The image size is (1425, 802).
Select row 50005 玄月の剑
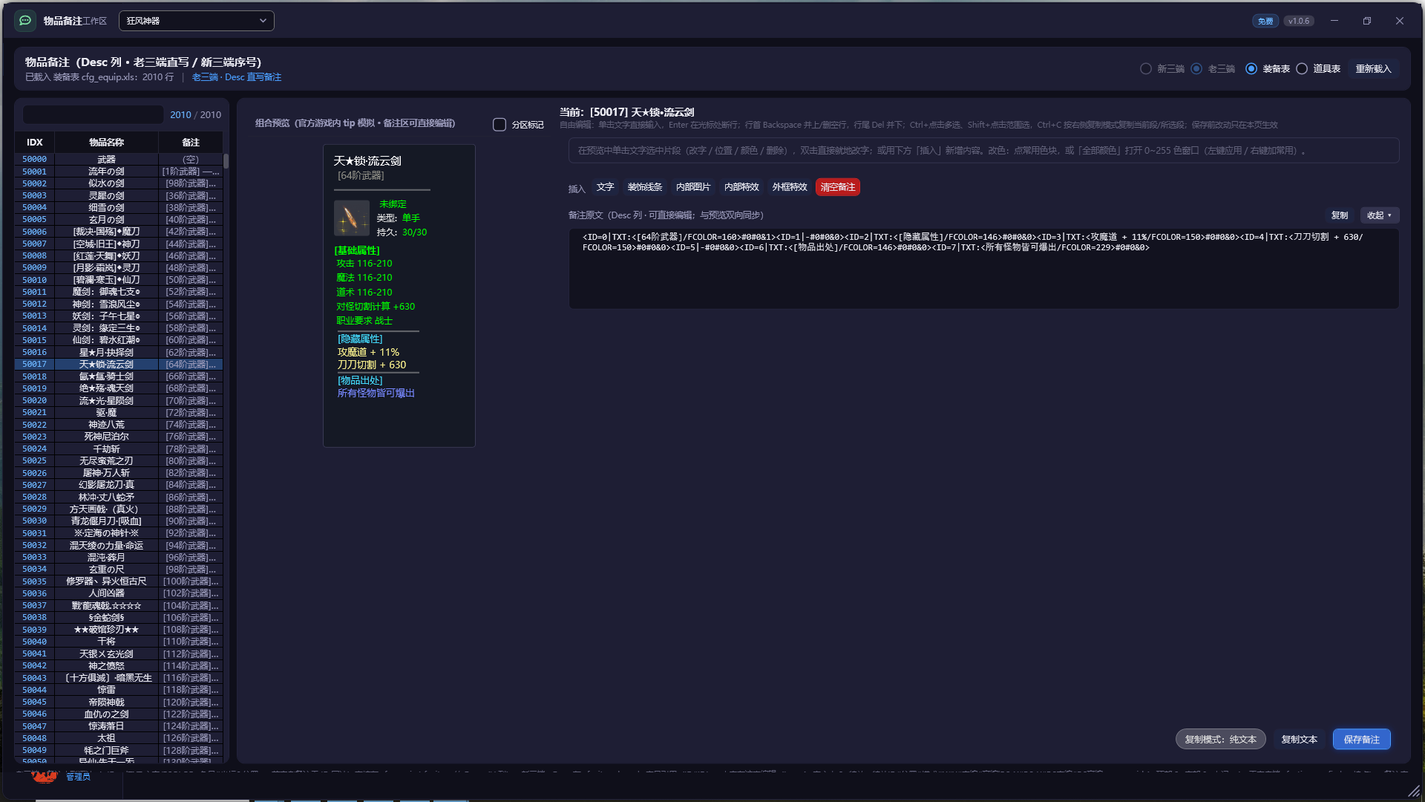119,220
